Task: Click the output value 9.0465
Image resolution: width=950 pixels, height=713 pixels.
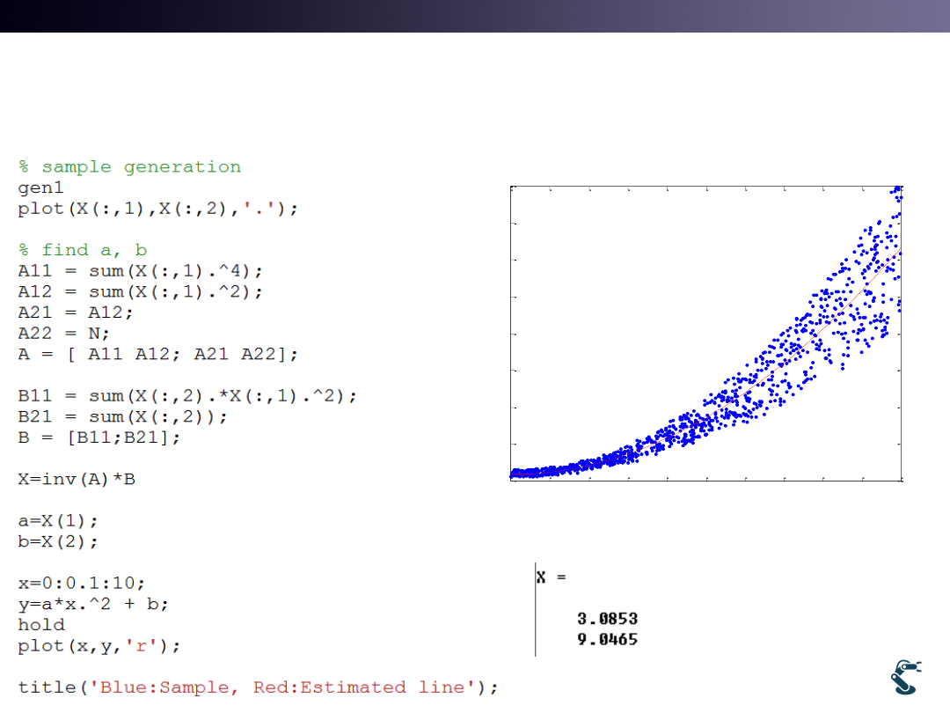Action: pyautogui.click(x=607, y=639)
